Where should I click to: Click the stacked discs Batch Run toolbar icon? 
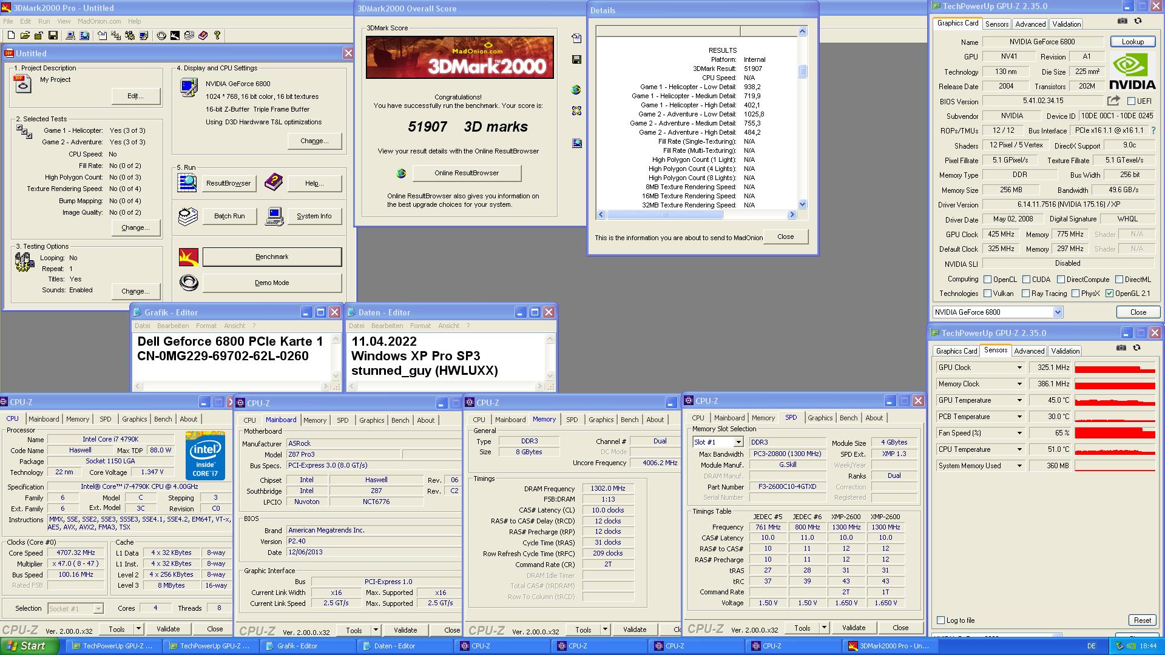tap(189, 36)
